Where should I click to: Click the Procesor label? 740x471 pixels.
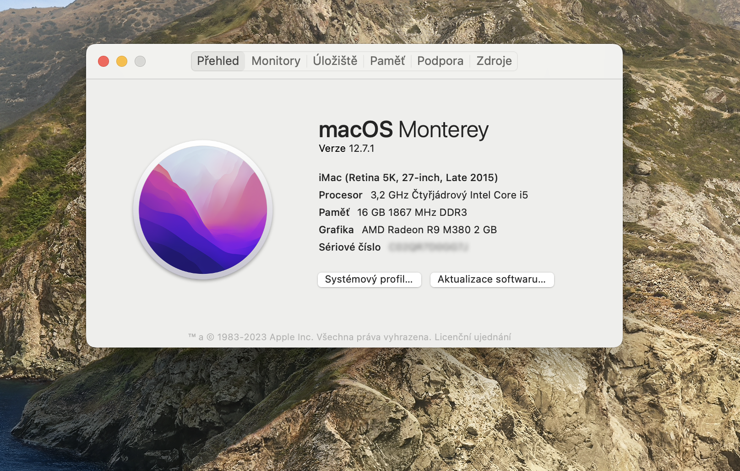coord(341,195)
